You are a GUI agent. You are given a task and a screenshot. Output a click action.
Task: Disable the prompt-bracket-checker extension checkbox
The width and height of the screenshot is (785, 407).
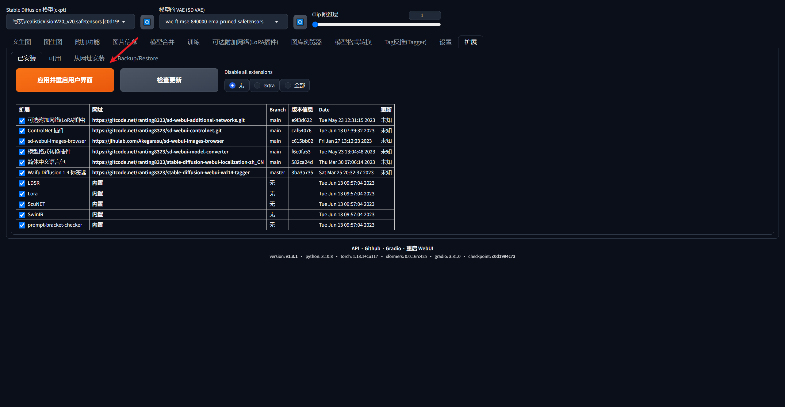pos(22,225)
